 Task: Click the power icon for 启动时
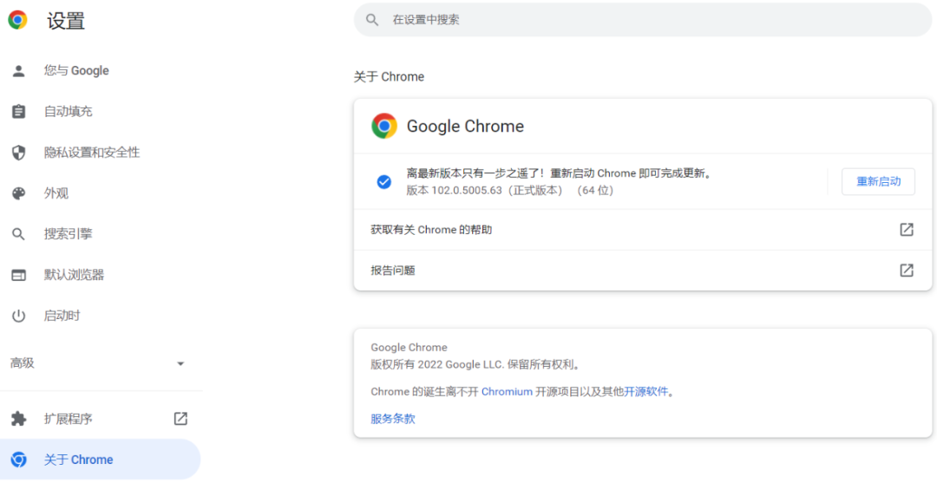click(18, 316)
